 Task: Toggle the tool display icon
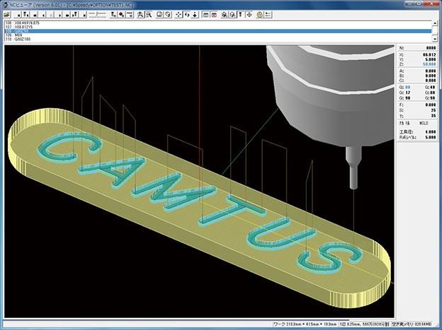click(x=240, y=14)
